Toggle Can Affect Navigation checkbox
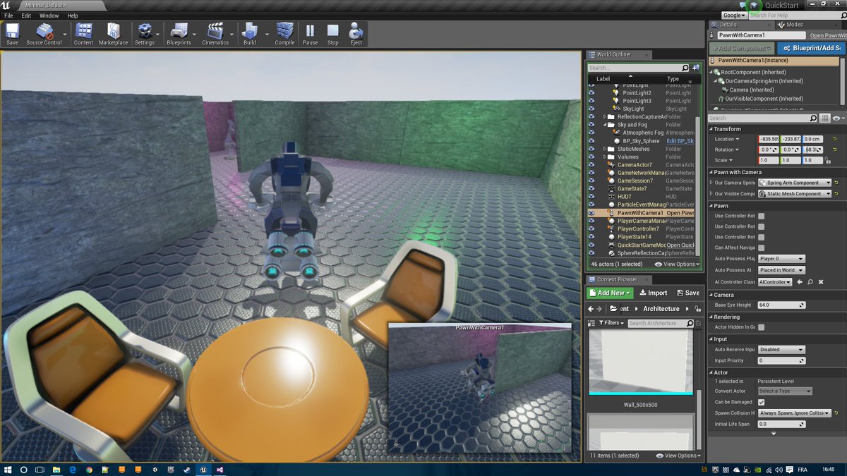Screen dimensions: 847x476 pyautogui.click(x=761, y=248)
